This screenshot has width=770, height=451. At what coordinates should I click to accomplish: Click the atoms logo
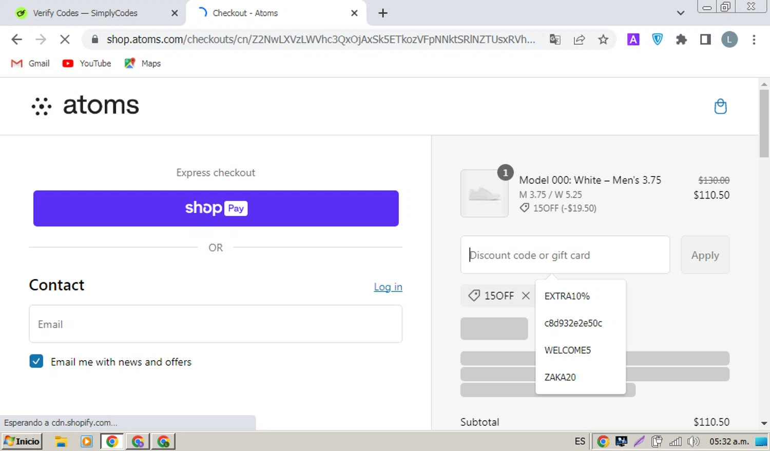click(x=85, y=106)
